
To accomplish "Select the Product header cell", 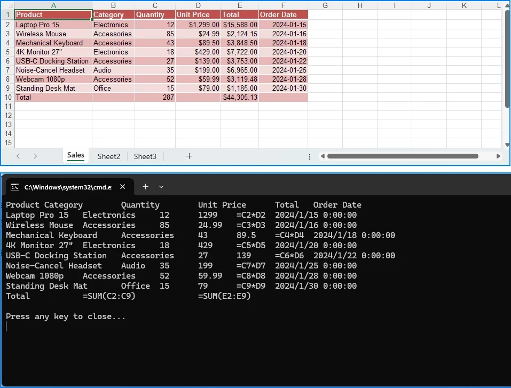I will (53, 14).
